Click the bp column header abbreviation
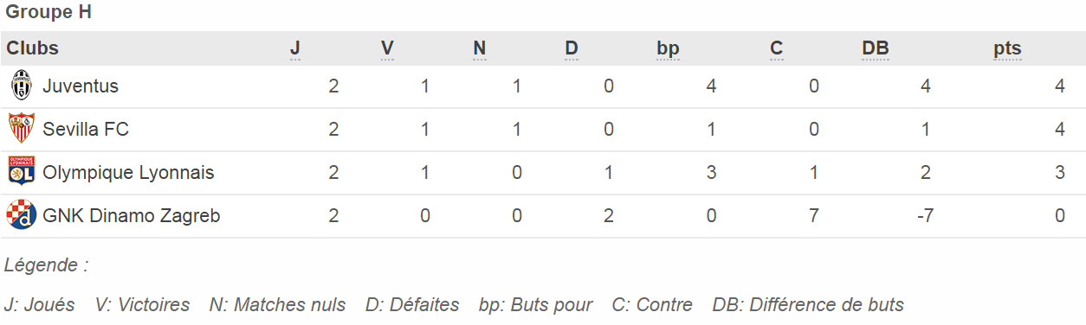 (x=668, y=48)
